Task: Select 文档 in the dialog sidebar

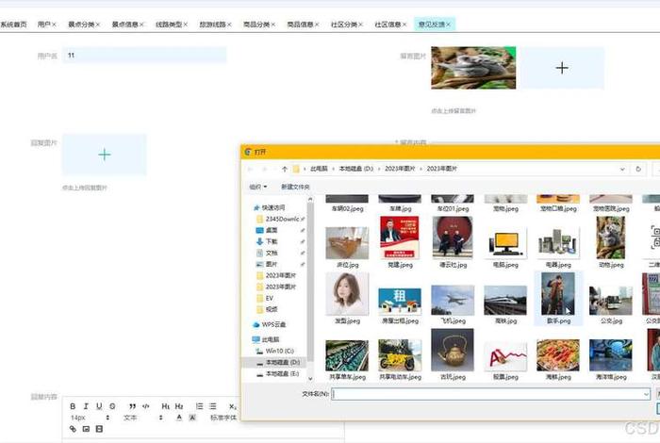Action: [x=272, y=253]
